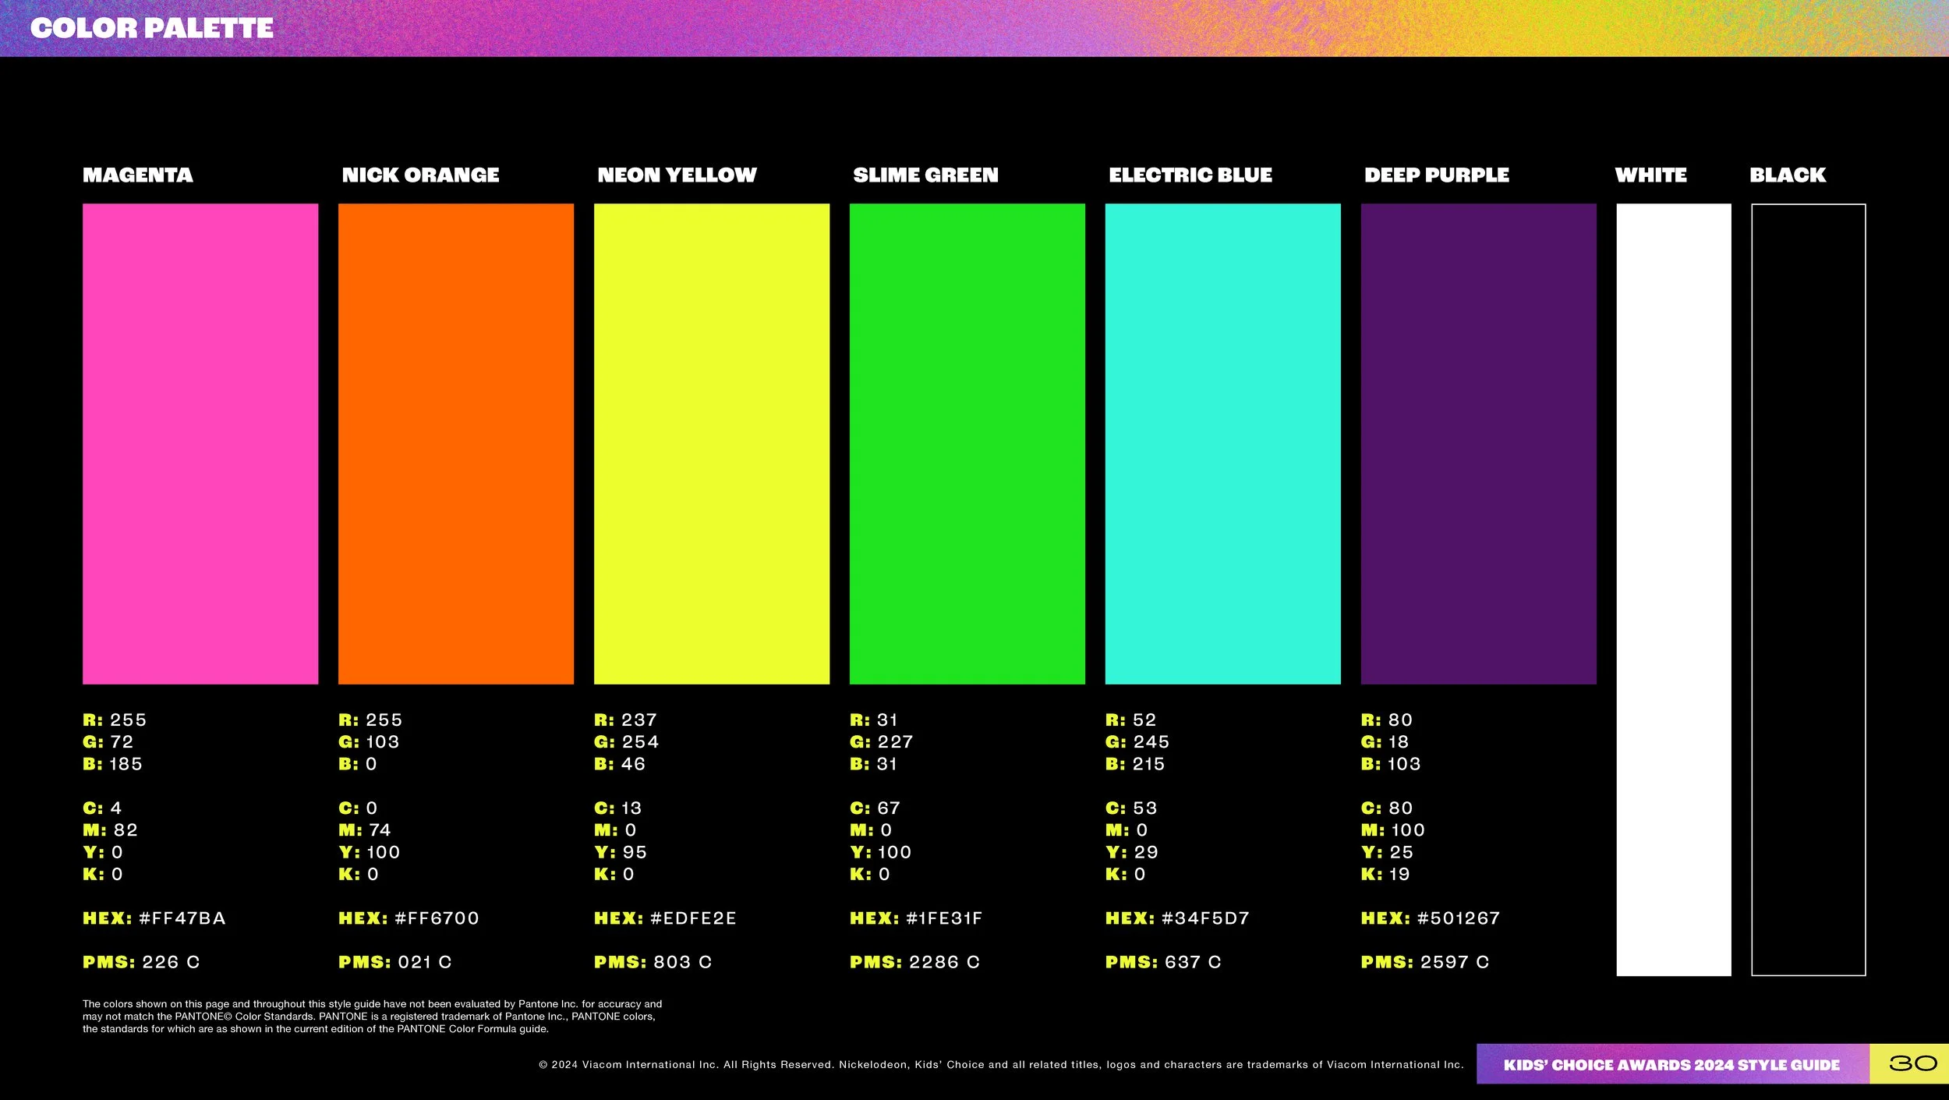
Task: Click the page number 30
Action: 1913,1063
